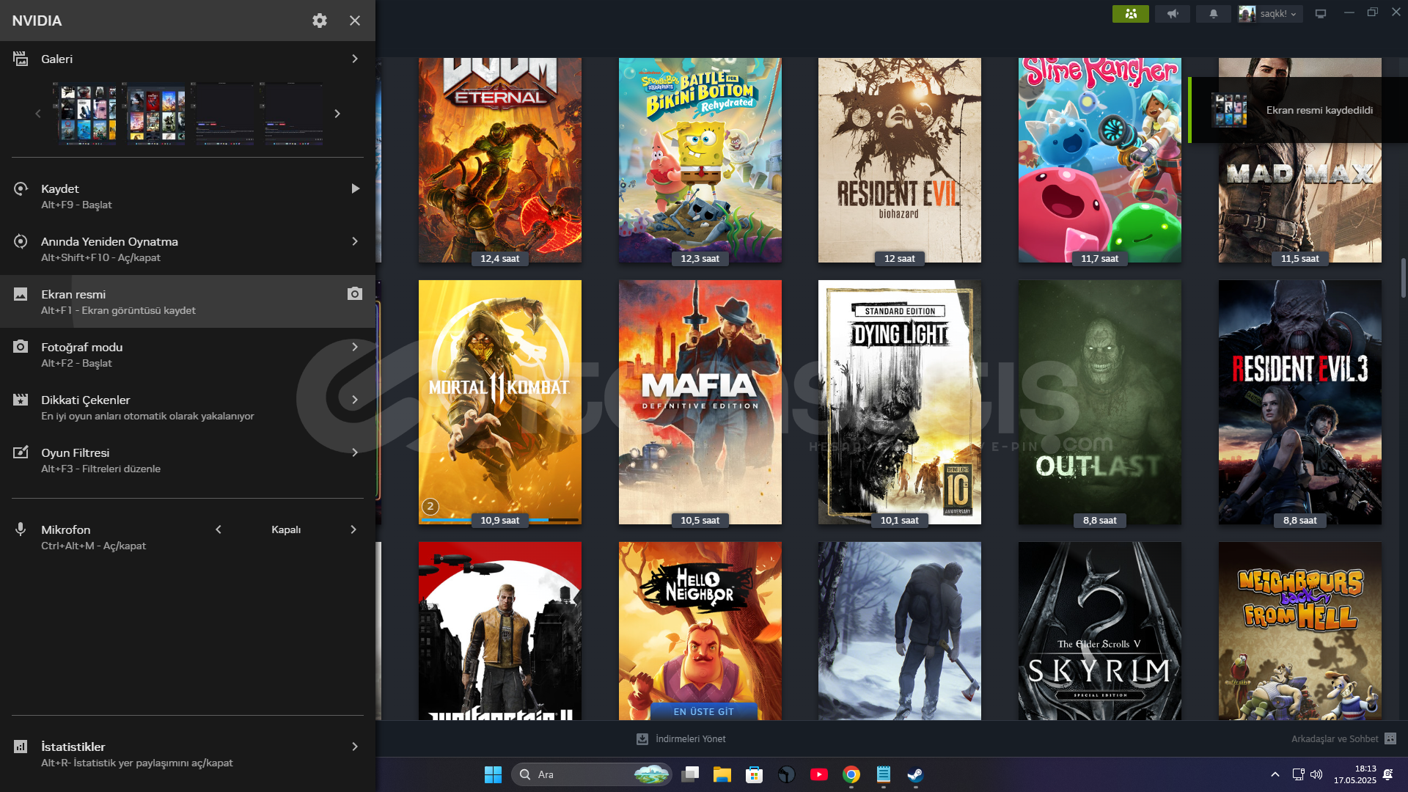Expand Fotoğraf modu chevron
This screenshot has height=792, width=1408.
click(x=355, y=347)
